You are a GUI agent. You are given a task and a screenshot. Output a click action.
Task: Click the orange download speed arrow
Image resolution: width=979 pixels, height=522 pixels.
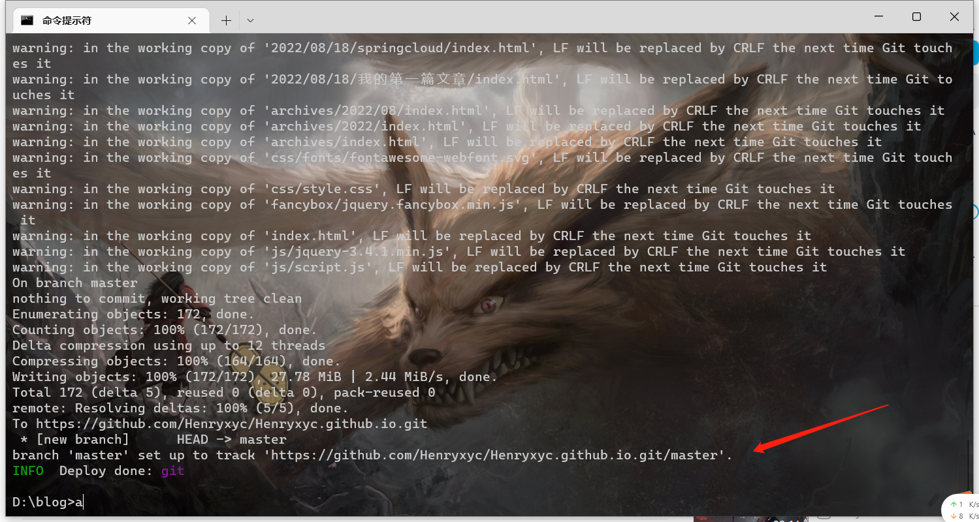(x=953, y=516)
